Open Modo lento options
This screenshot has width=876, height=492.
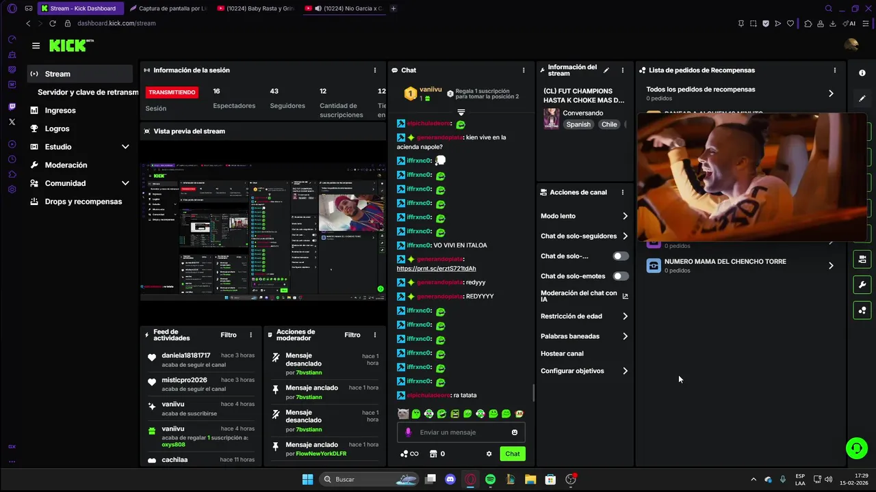tap(584, 216)
